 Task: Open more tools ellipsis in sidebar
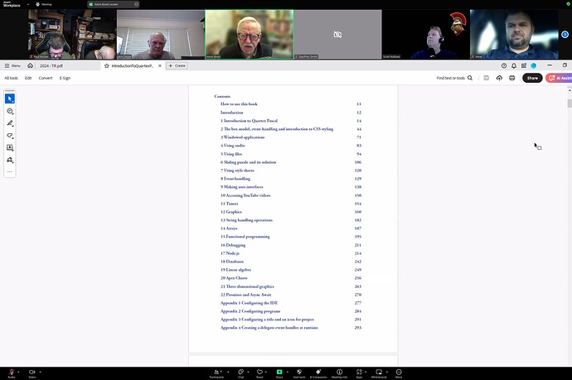click(x=10, y=171)
